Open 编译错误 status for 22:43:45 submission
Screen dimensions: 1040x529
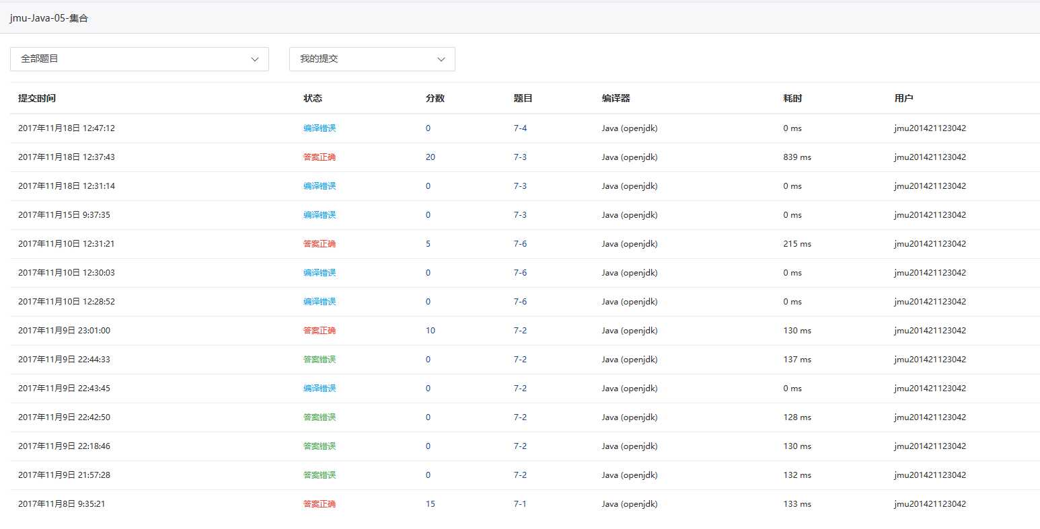(x=320, y=389)
